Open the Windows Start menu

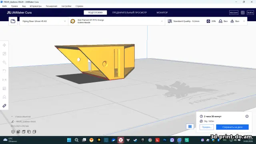point(69,140)
